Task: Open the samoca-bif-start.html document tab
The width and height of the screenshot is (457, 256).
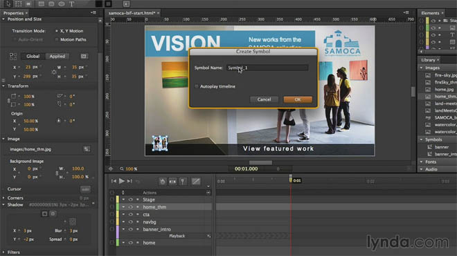Action: 132,13
